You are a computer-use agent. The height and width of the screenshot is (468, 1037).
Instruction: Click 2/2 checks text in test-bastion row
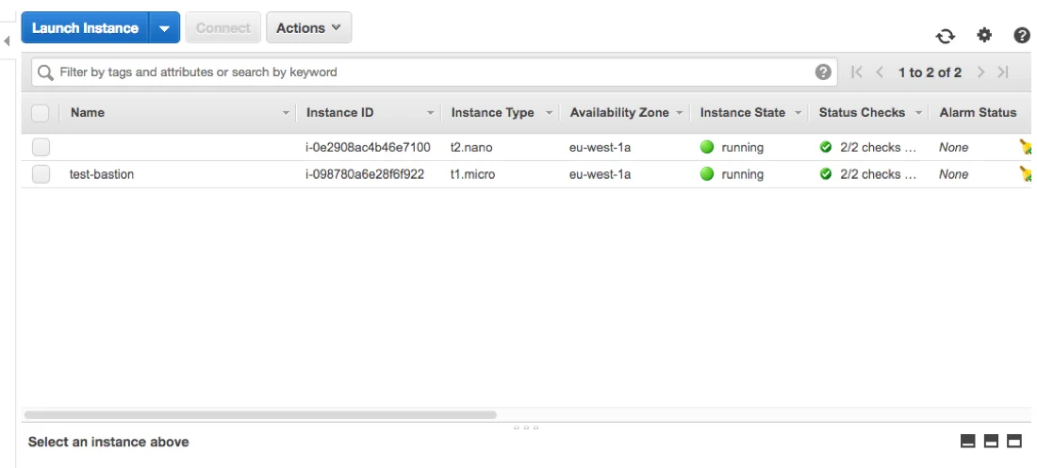[879, 174]
